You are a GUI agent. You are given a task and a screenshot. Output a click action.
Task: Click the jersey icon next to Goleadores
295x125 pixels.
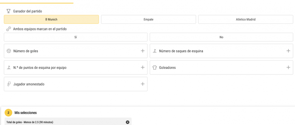pyautogui.click(x=154, y=67)
